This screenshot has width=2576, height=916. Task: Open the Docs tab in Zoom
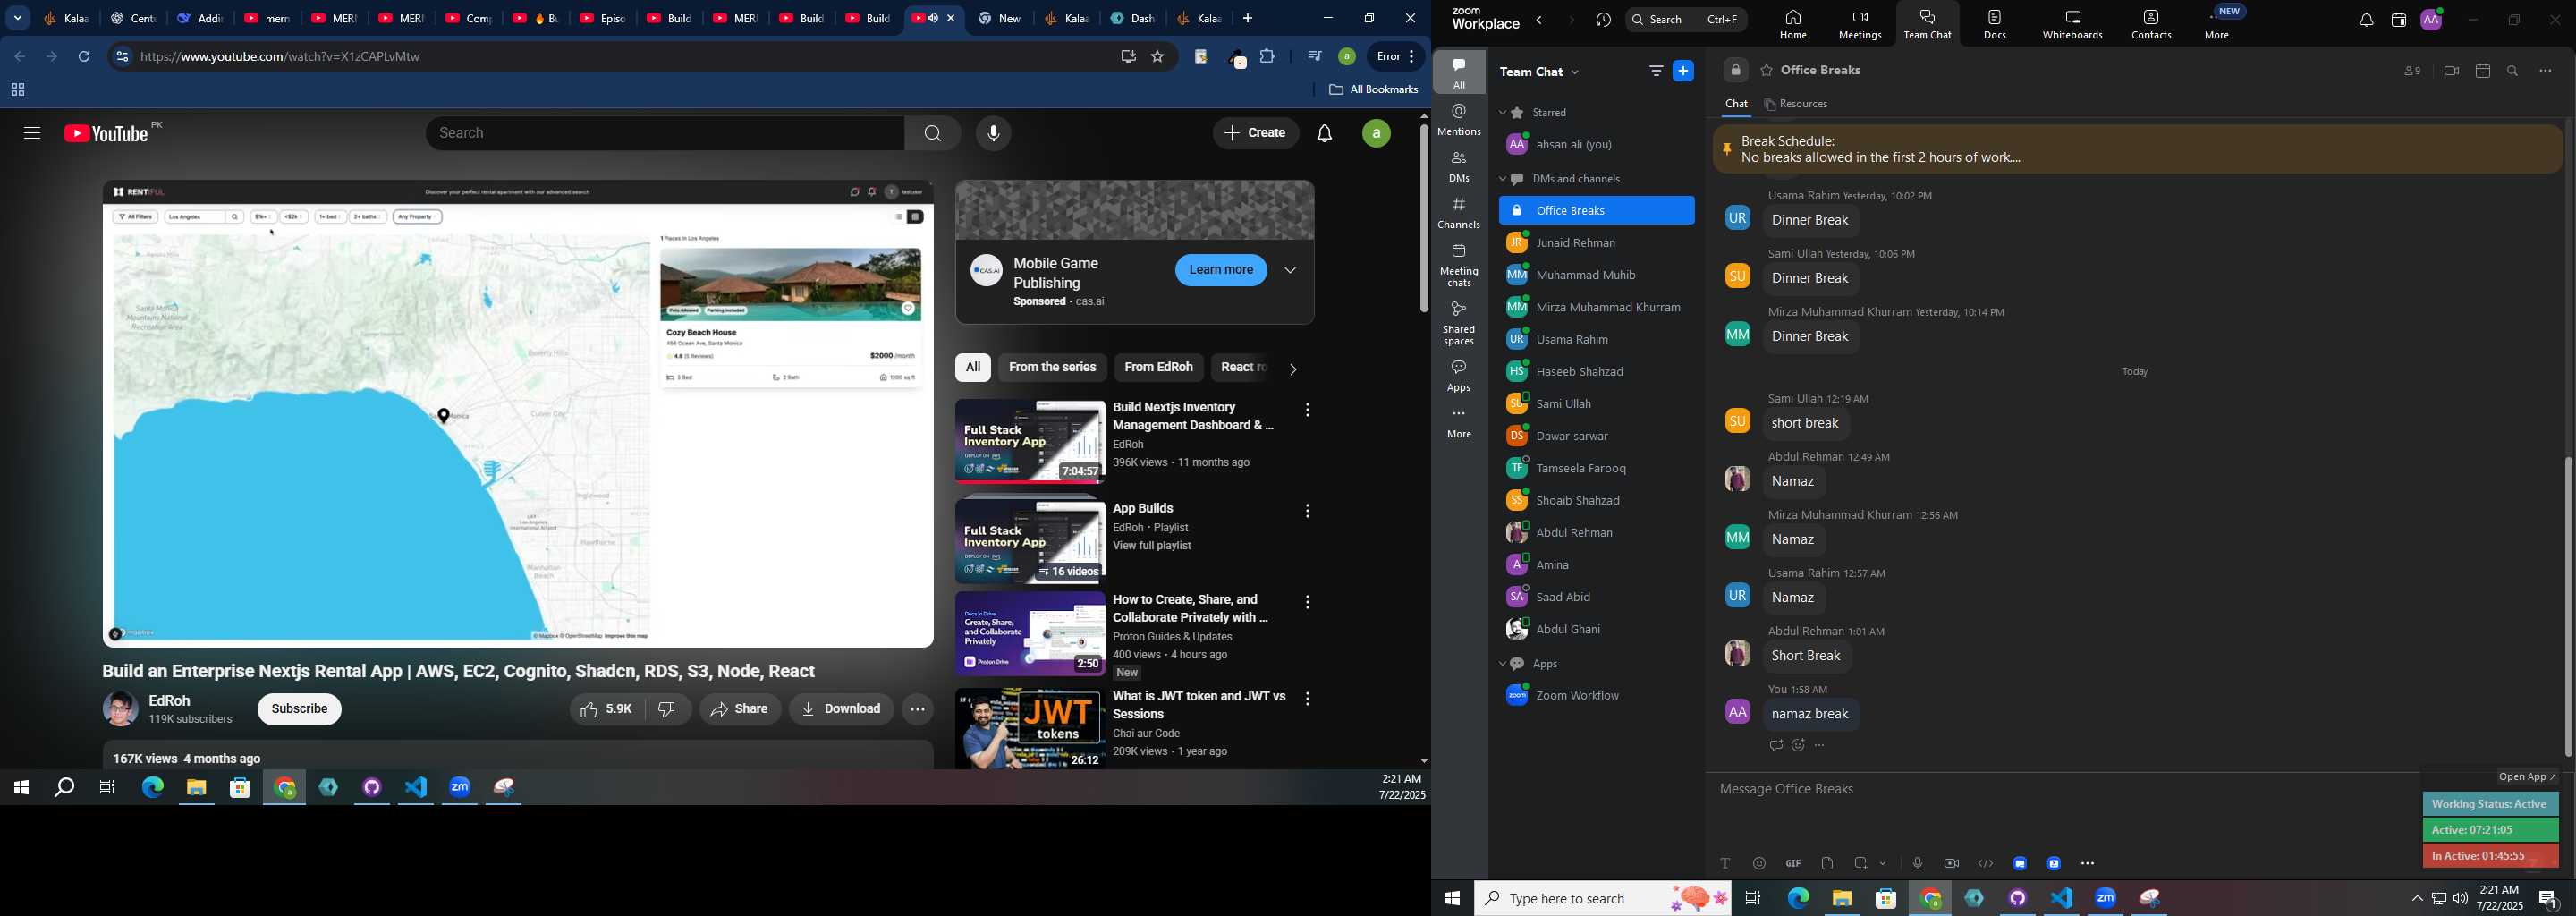pyautogui.click(x=1995, y=24)
